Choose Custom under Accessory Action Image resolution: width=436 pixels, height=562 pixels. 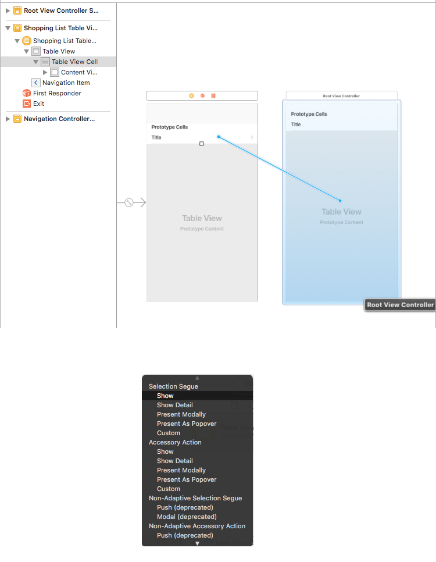coord(198,489)
